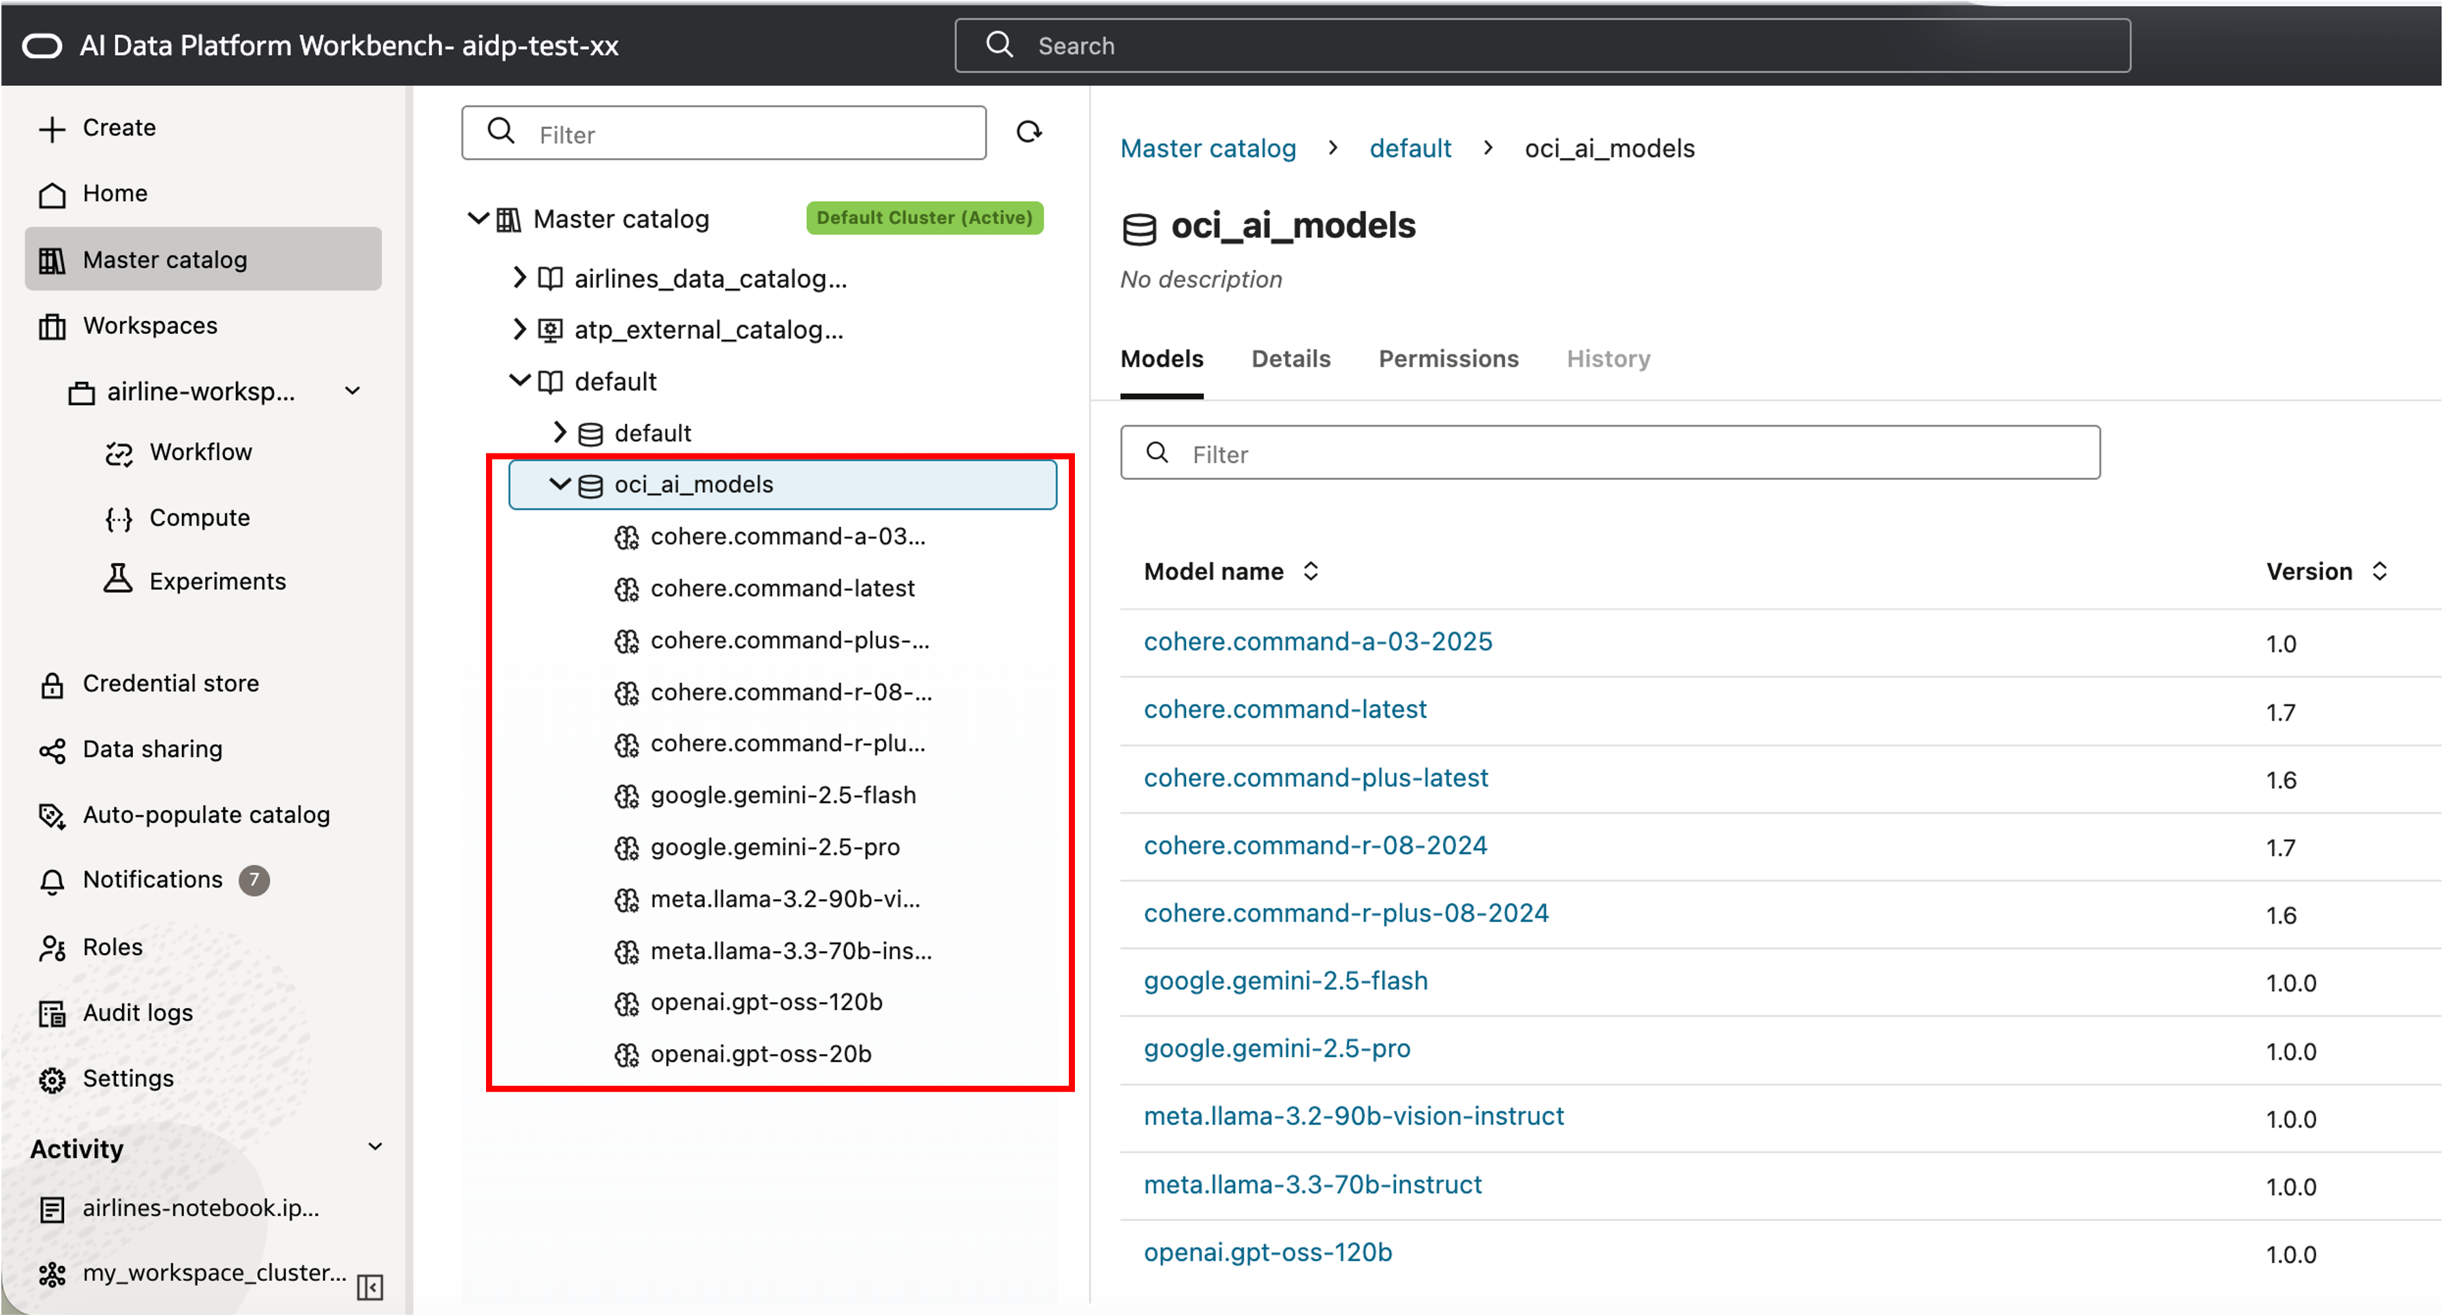This screenshot has height=1315, width=2443.
Task: Open Auto-populate catalog
Action: pos(206,814)
